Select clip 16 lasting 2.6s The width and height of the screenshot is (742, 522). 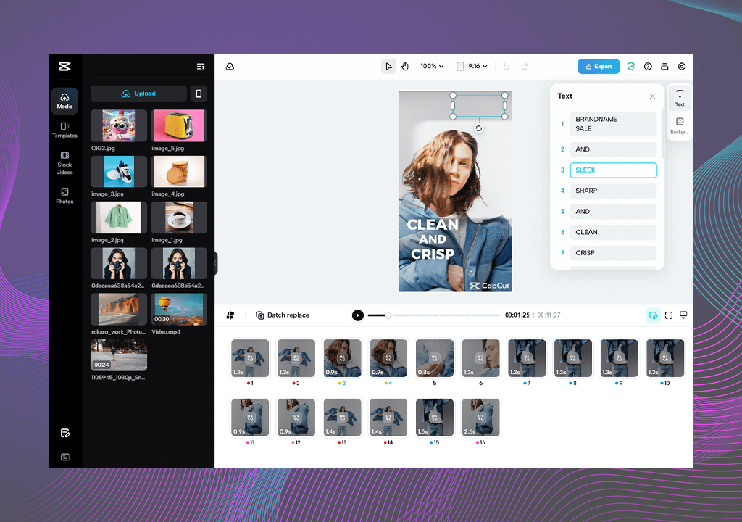(x=481, y=418)
